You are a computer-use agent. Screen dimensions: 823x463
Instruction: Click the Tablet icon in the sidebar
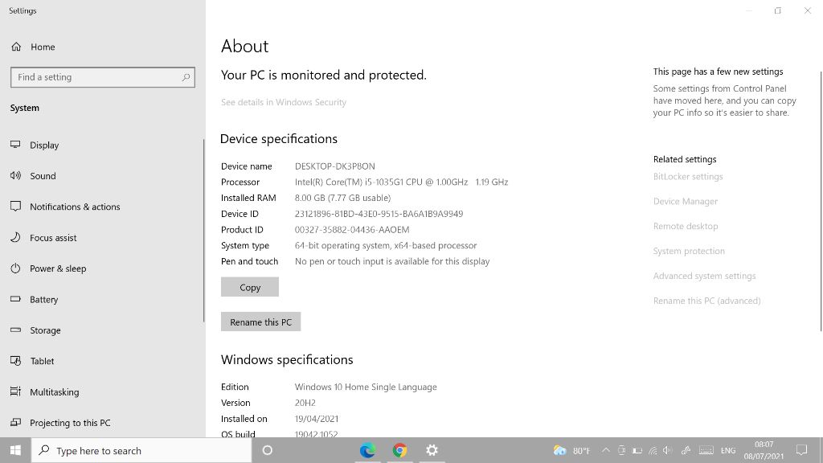click(x=16, y=361)
